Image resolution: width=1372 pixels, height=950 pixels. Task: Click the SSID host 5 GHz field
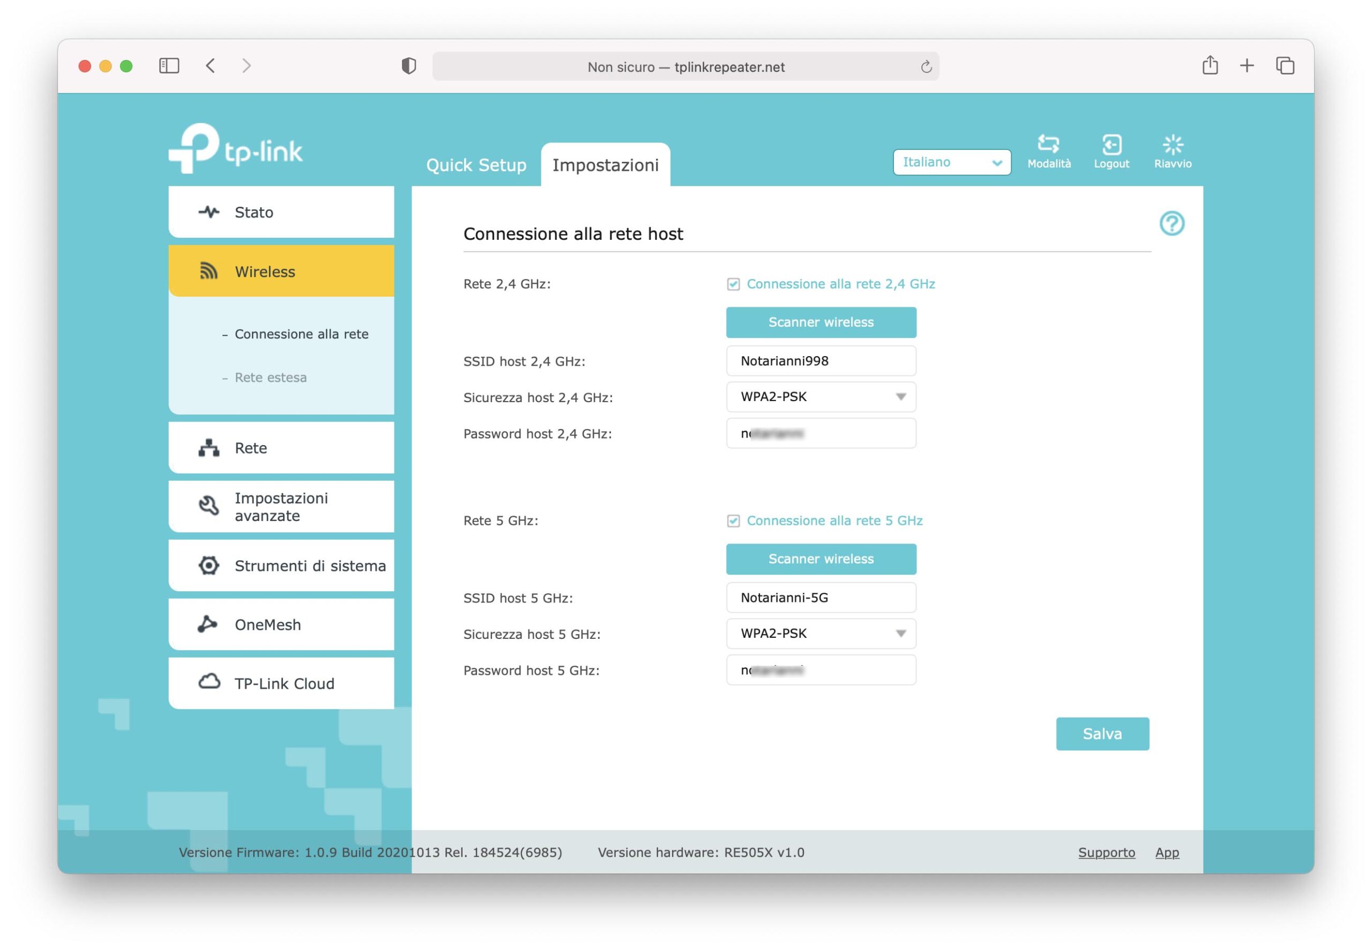(x=821, y=598)
